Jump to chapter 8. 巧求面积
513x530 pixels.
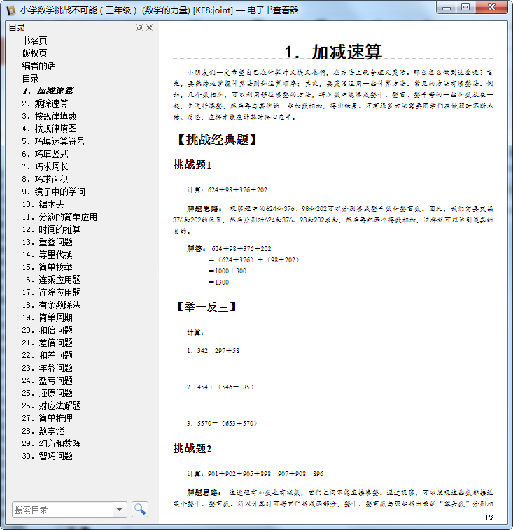pos(45,179)
